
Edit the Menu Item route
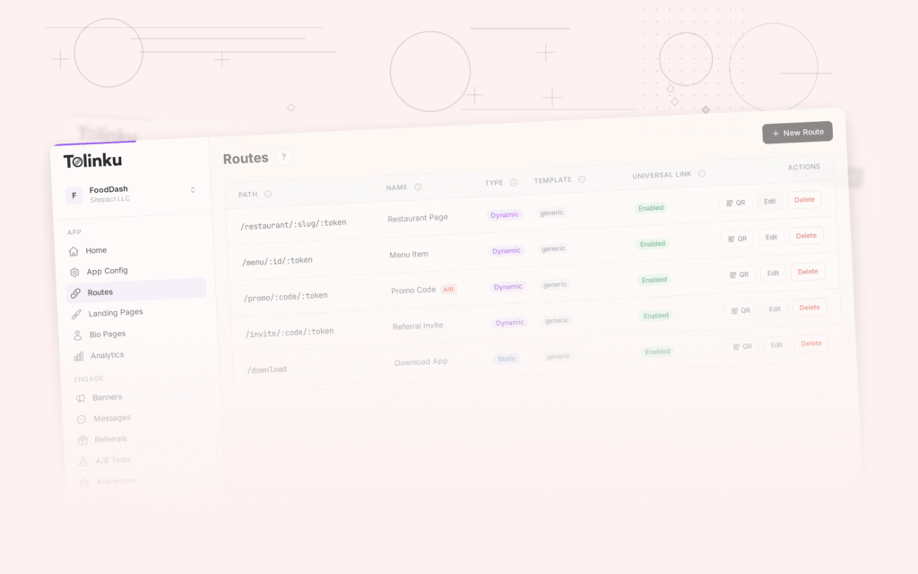click(x=771, y=237)
